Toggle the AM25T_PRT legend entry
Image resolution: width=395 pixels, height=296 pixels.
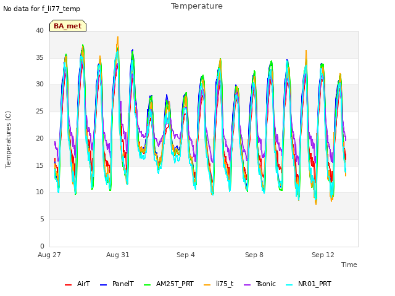[168, 284]
